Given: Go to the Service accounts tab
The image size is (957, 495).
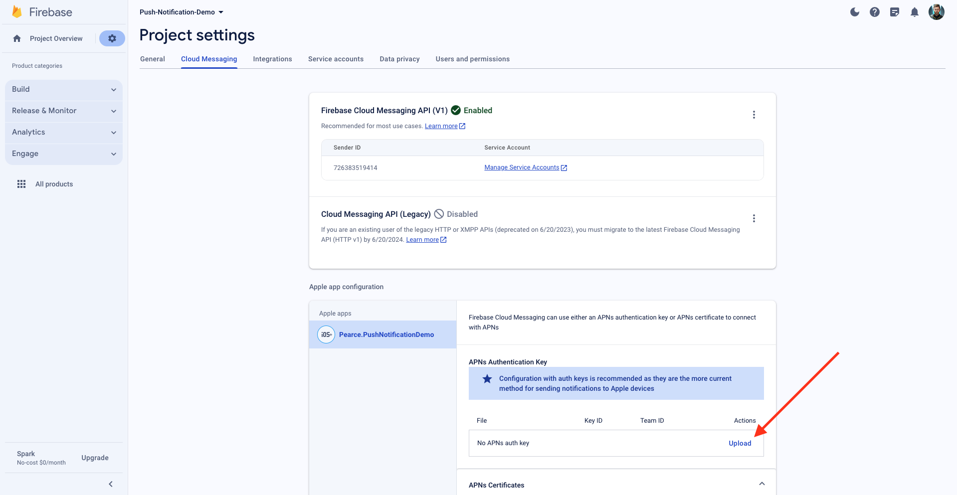Looking at the screenshot, I should tap(336, 59).
